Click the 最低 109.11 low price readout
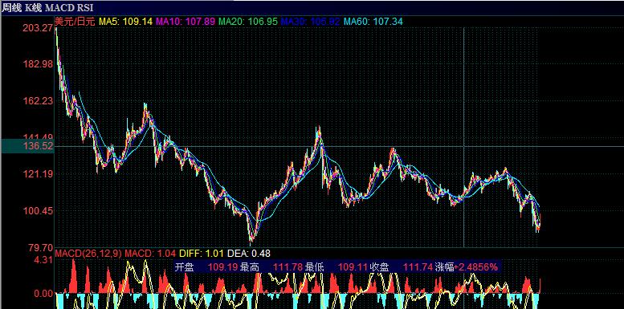Screen dimensions: 624x309 click(x=336, y=267)
